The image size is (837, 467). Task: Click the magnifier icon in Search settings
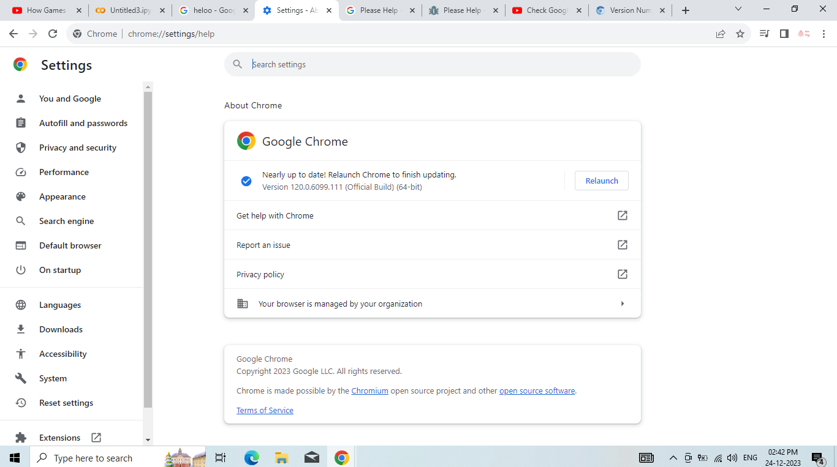click(x=238, y=64)
